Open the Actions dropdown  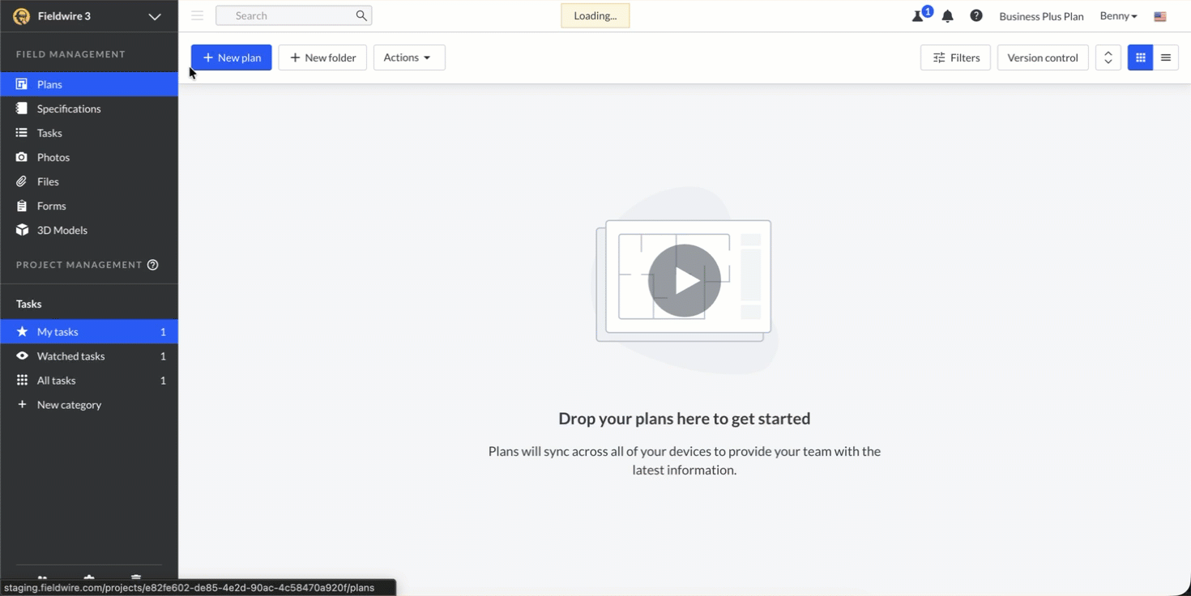pos(408,57)
